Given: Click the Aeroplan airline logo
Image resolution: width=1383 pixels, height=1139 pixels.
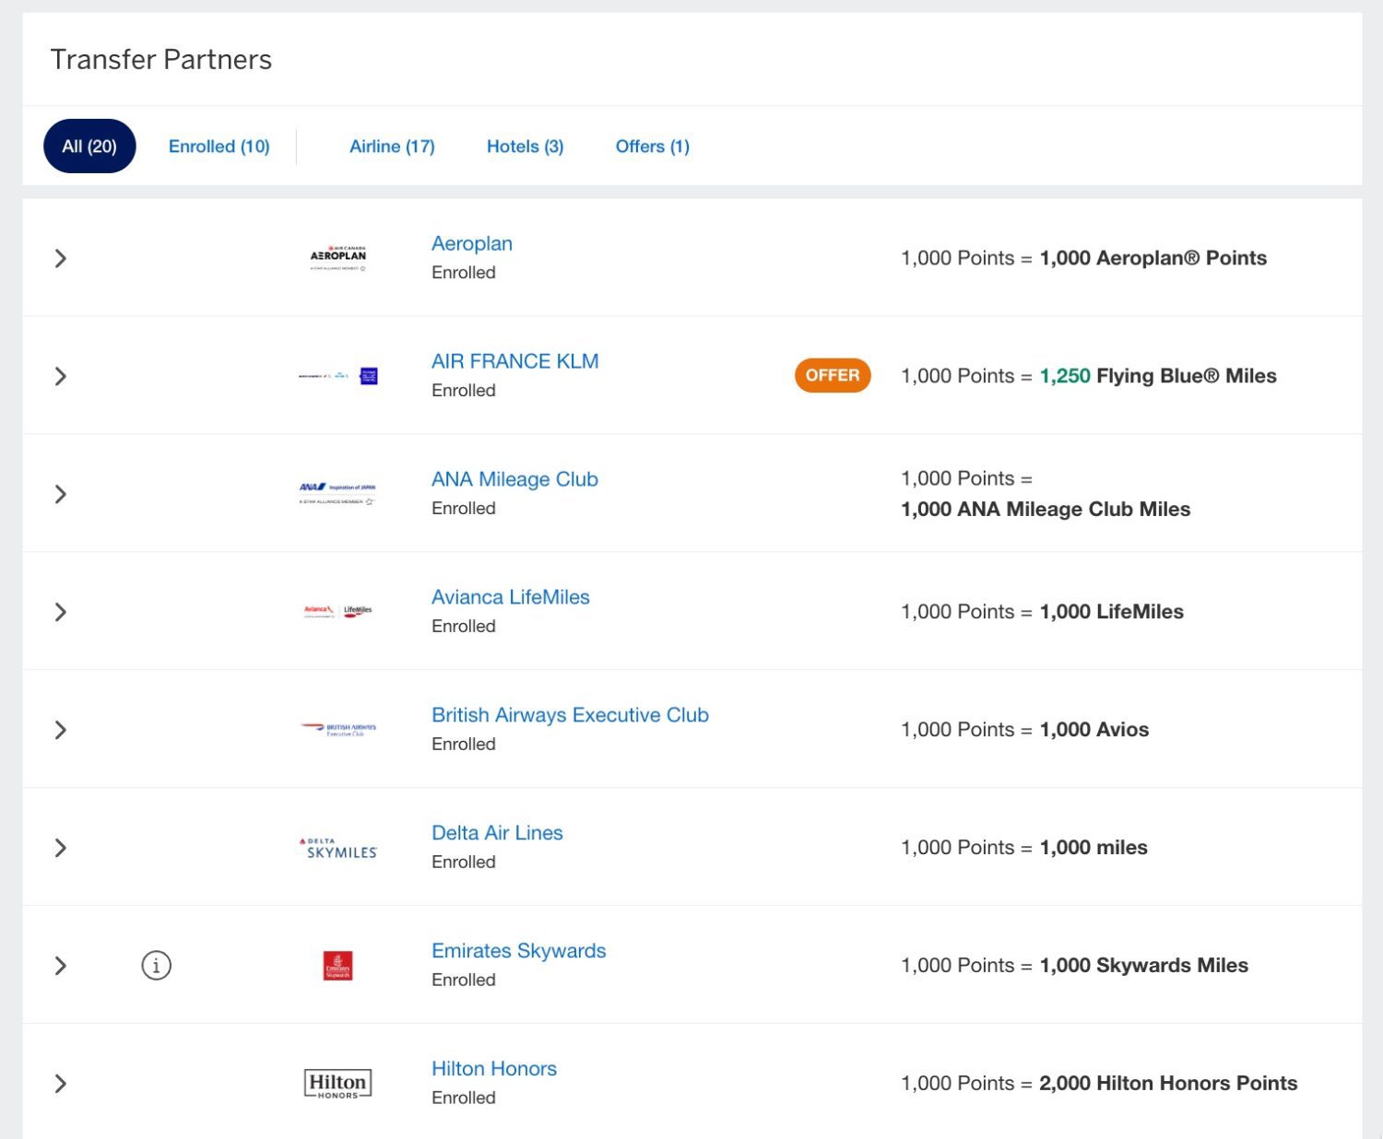Looking at the screenshot, I should coord(338,257).
